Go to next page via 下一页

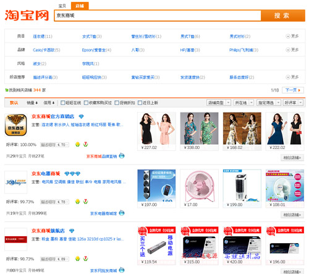pyautogui.click(x=293, y=90)
